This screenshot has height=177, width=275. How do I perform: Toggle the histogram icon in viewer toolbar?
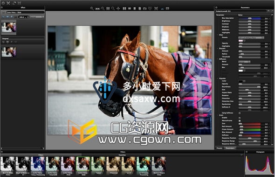pos(162,8)
